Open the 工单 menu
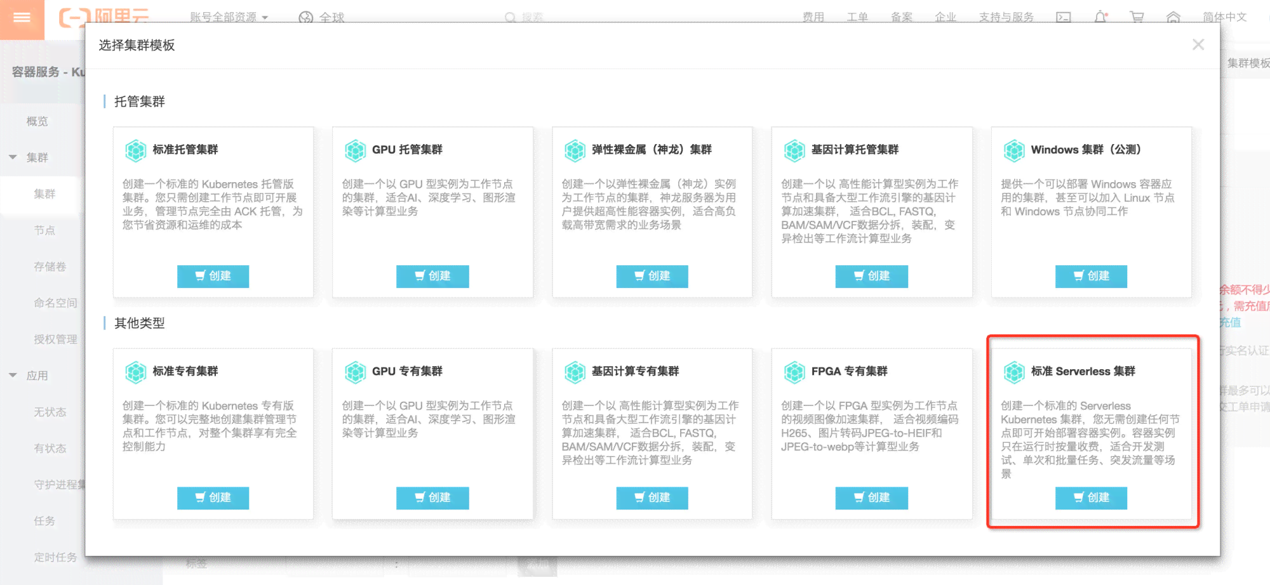Viewport: 1270px width, 585px height. tap(857, 17)
